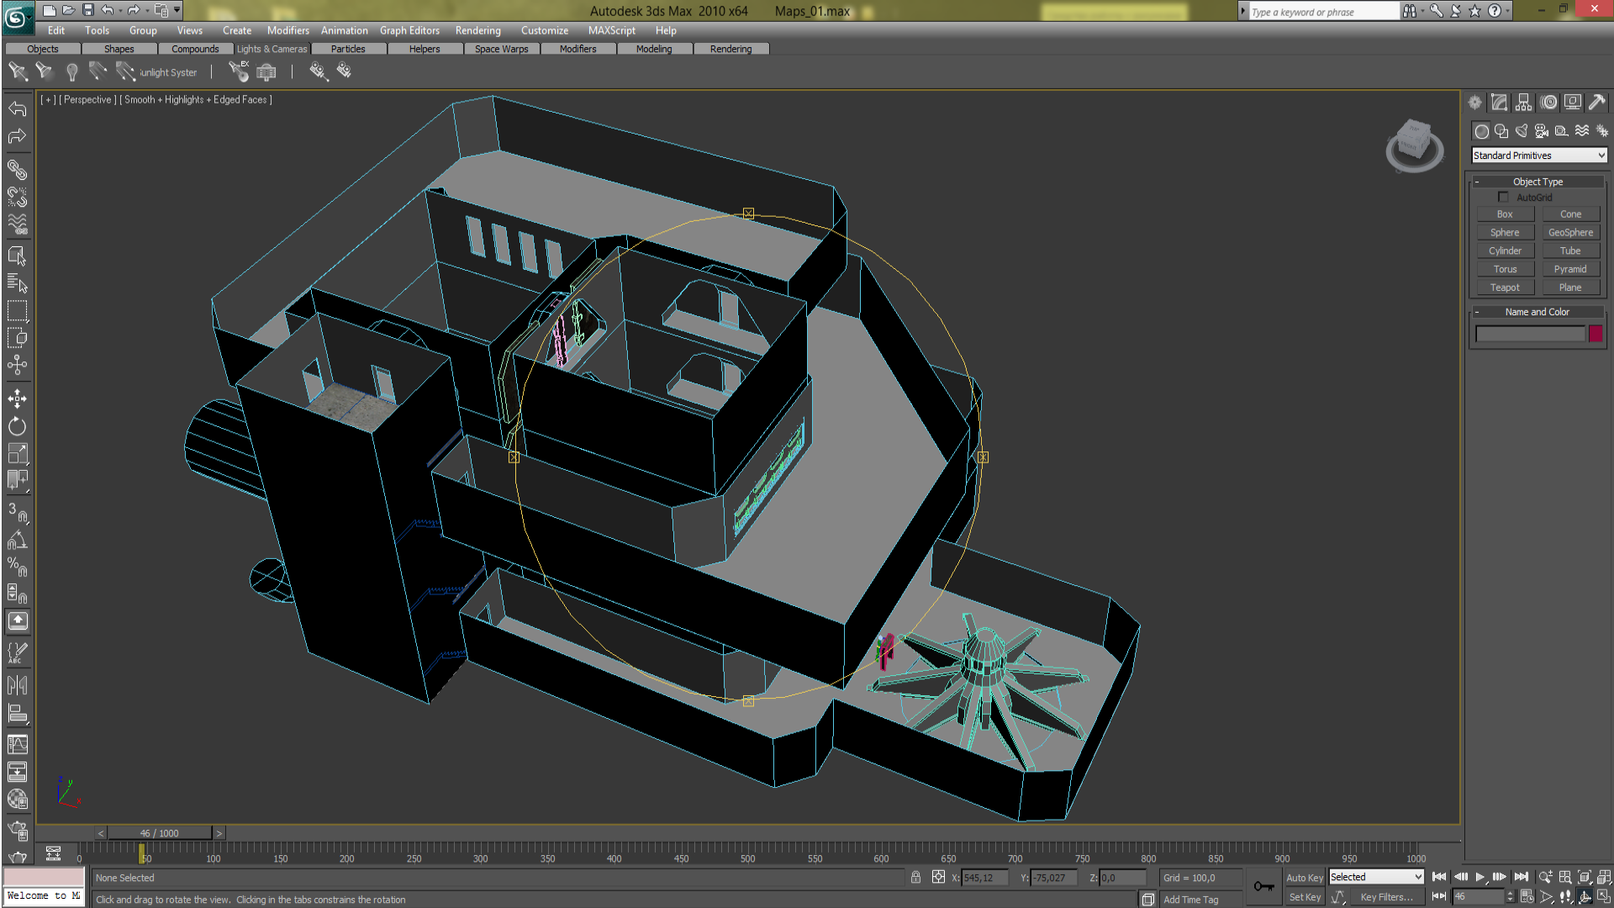Toggle the Auto Key mode
The width and height of the screenshot is (1614, 908).
pyautogui.click(x=1304, y=878)
